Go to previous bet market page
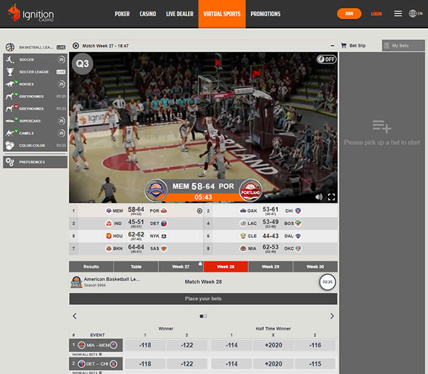The image size is (428, 374). coord(75,316)
